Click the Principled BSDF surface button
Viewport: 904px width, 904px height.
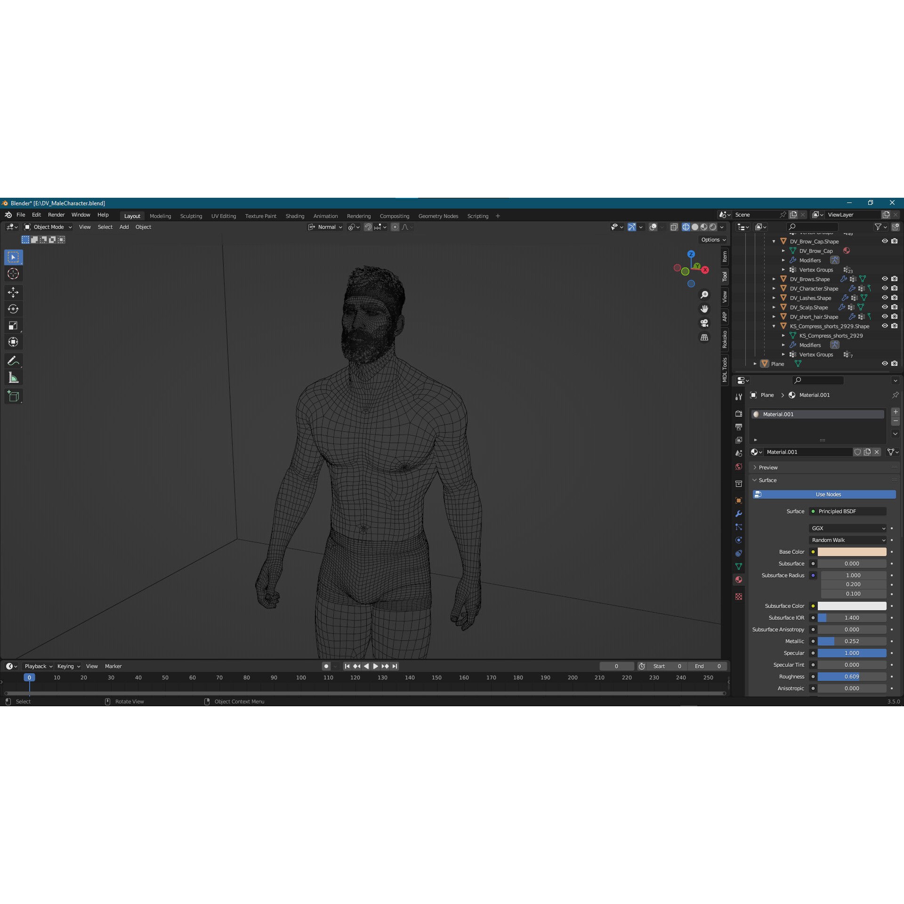point(847,511)
